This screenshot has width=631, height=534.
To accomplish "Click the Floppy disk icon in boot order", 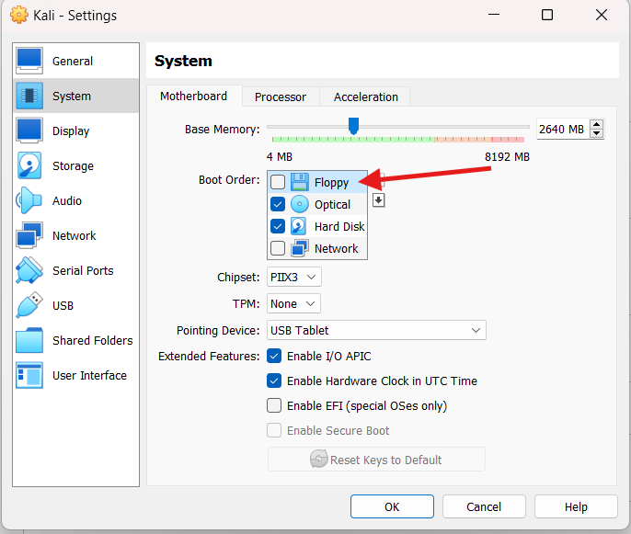I will coord(300,182).
